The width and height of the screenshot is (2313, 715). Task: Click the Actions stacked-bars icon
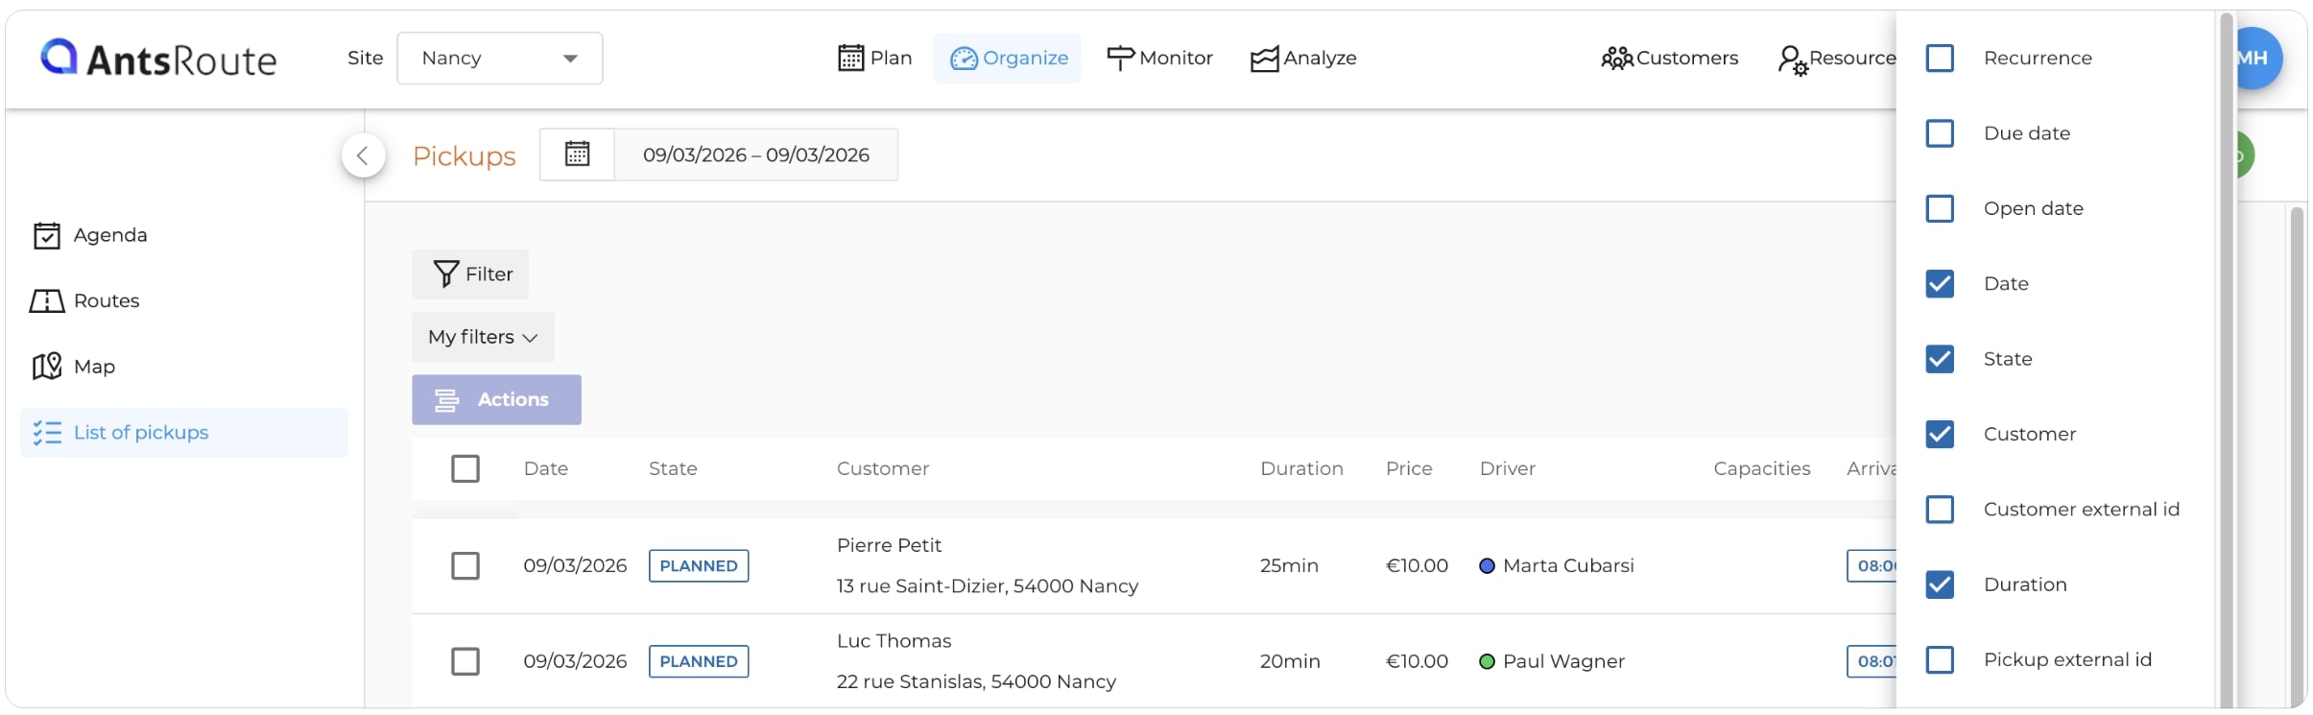446,400
